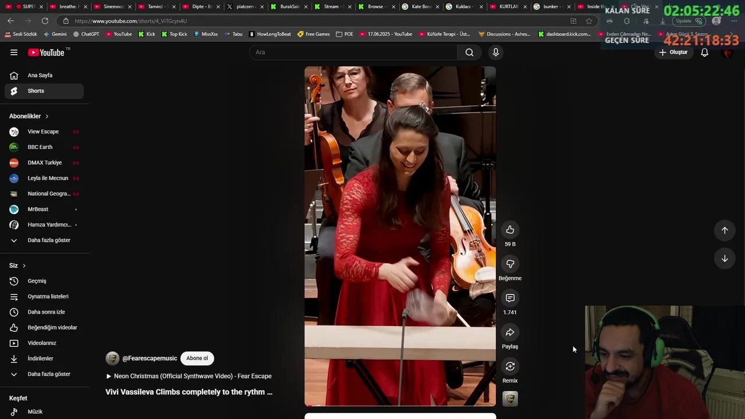Focus the Ara search field

click(354, 52)
